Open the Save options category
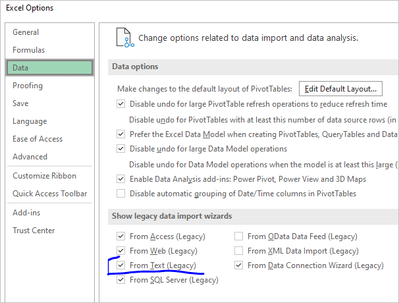399x303 pixels. 20,103
